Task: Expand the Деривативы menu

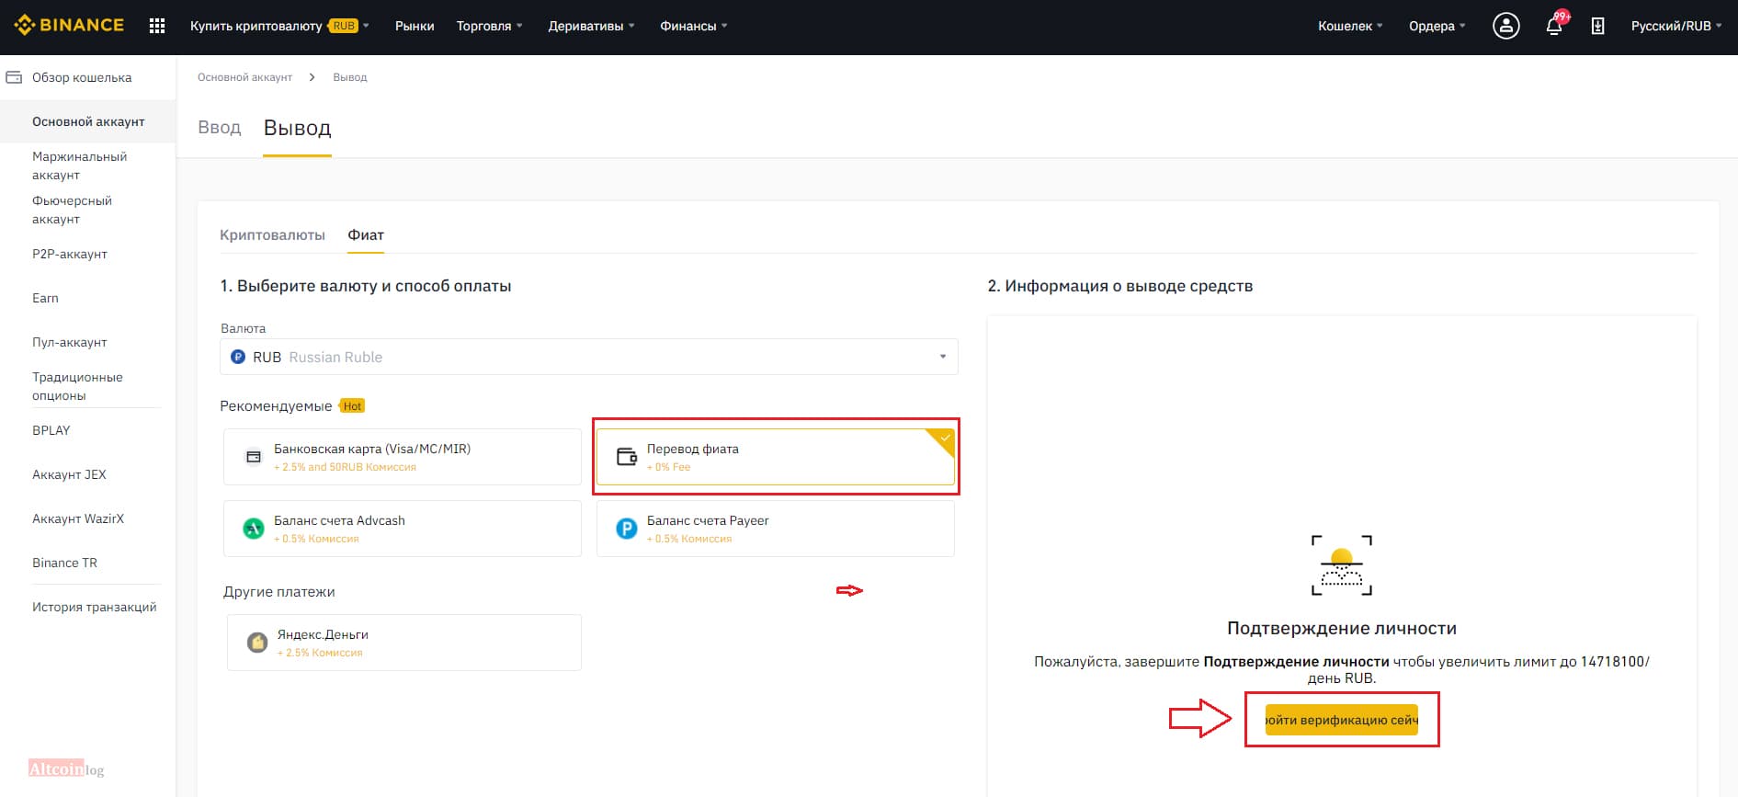Action: pyautogui.click(x=591, y=26)
